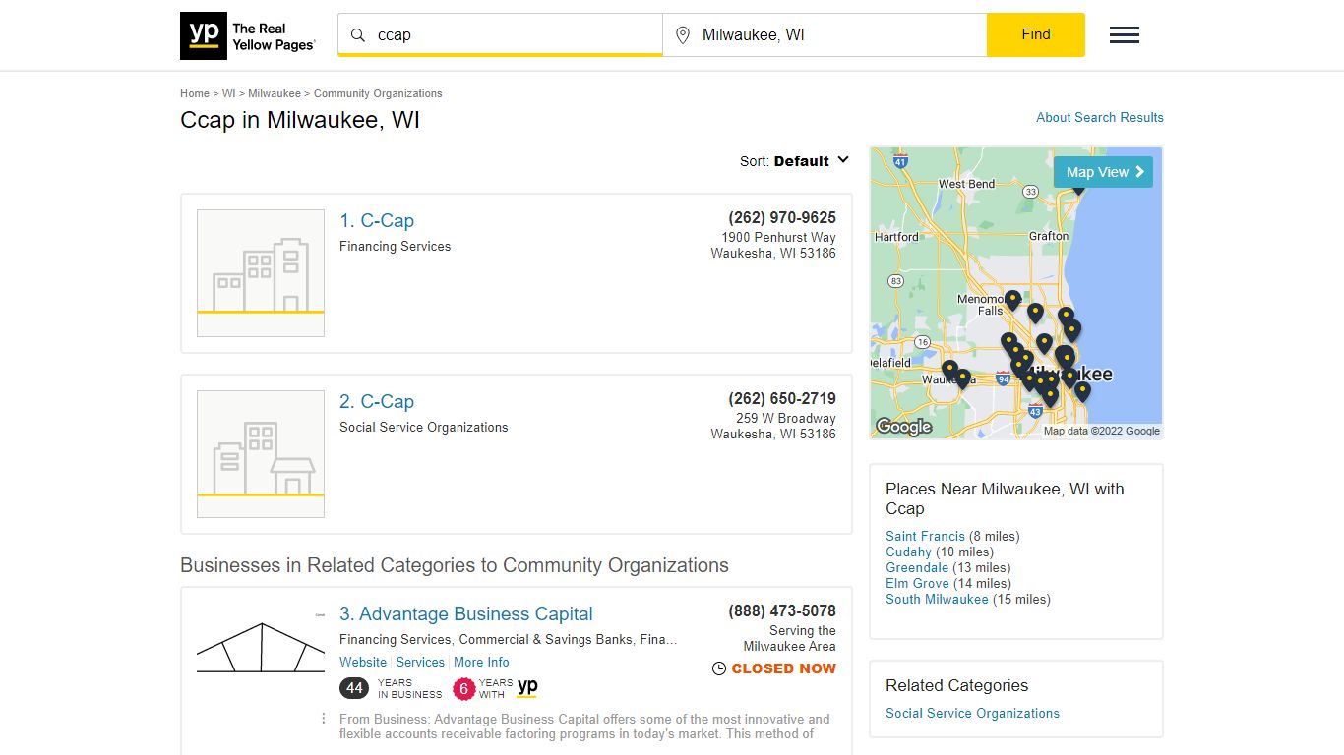
Task: Click the Map data ©2022 Google attribution
Action: (1101, 431)
